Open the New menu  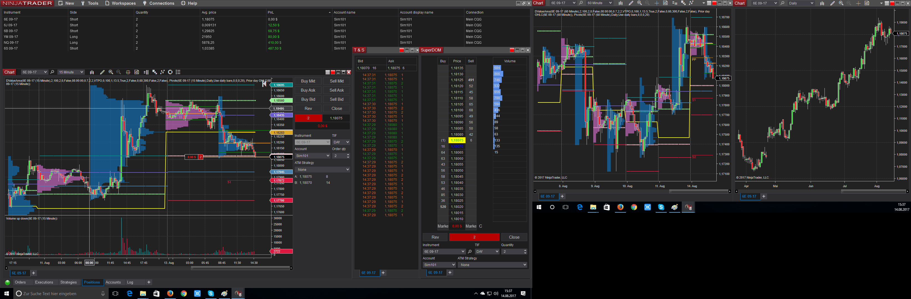[66, 3]
